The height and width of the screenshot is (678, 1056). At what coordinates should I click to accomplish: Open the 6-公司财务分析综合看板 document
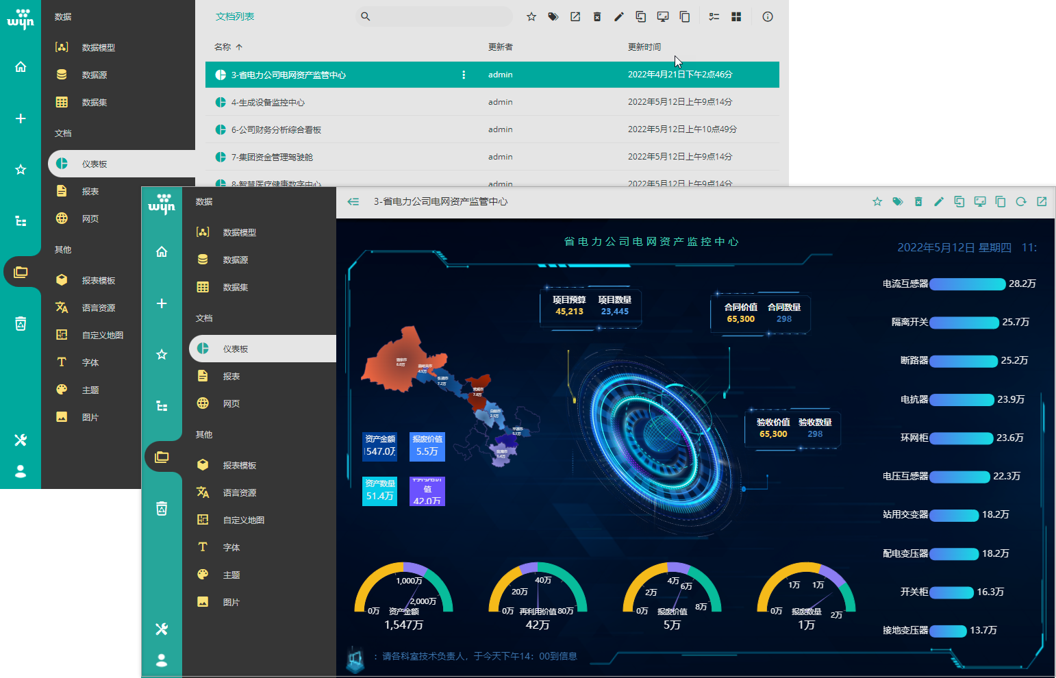point(276,129)
